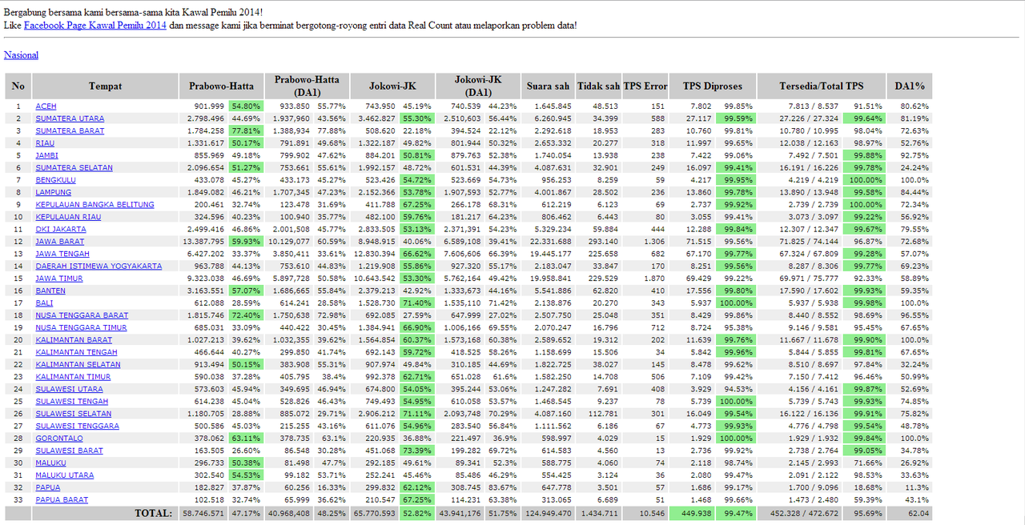This screenshot has width=1025, height=525.
Task: View the JAWA BARAT link
Action: pos(59,242)
